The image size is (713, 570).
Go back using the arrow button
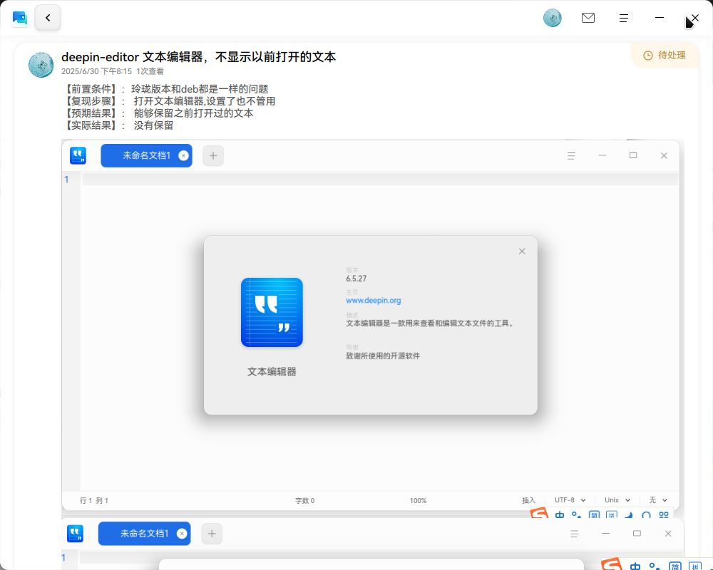[48, 19]
